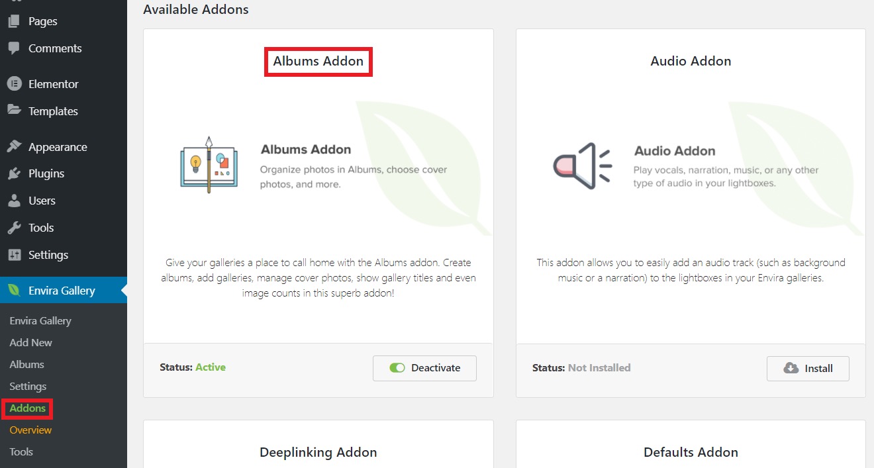Open the orange Overview submenu link
This screenshot has width=874, height=468.
click(30, 430)
